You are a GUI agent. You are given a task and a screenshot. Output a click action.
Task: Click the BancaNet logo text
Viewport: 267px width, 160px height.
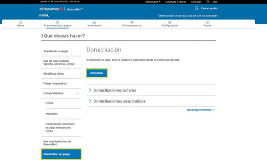[x=75, y=9]
